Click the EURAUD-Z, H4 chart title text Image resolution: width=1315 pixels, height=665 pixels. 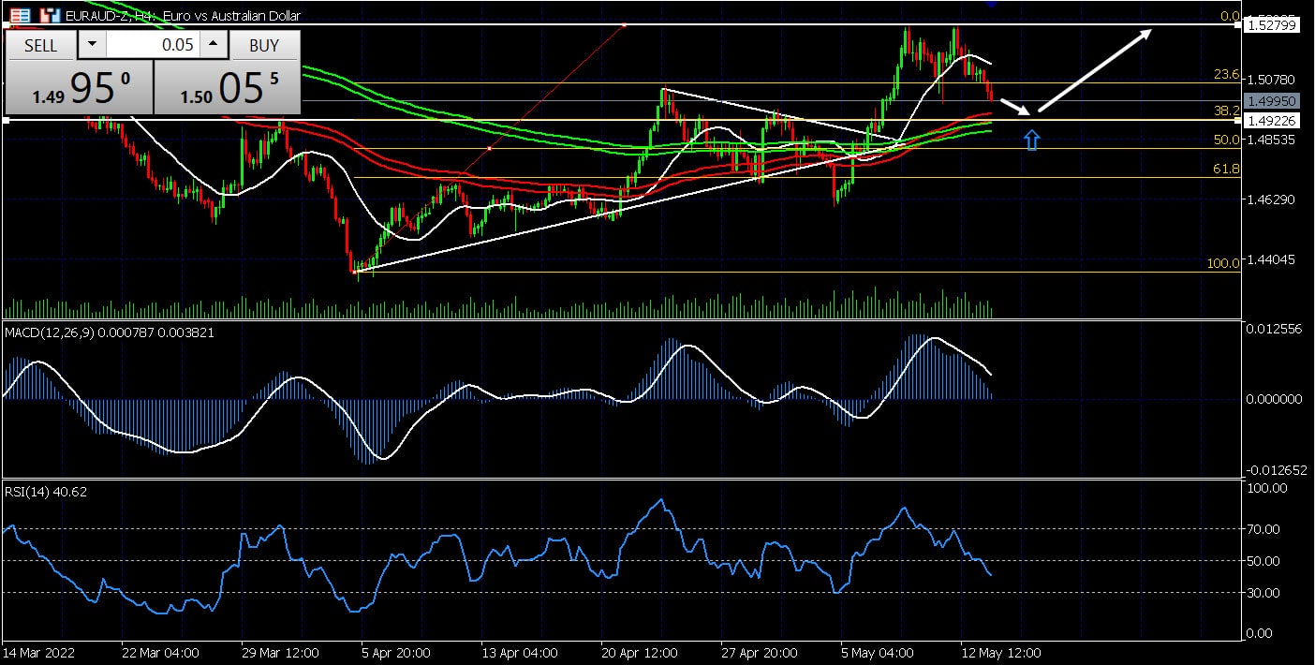pyautogui.click(x=183, y=15)
